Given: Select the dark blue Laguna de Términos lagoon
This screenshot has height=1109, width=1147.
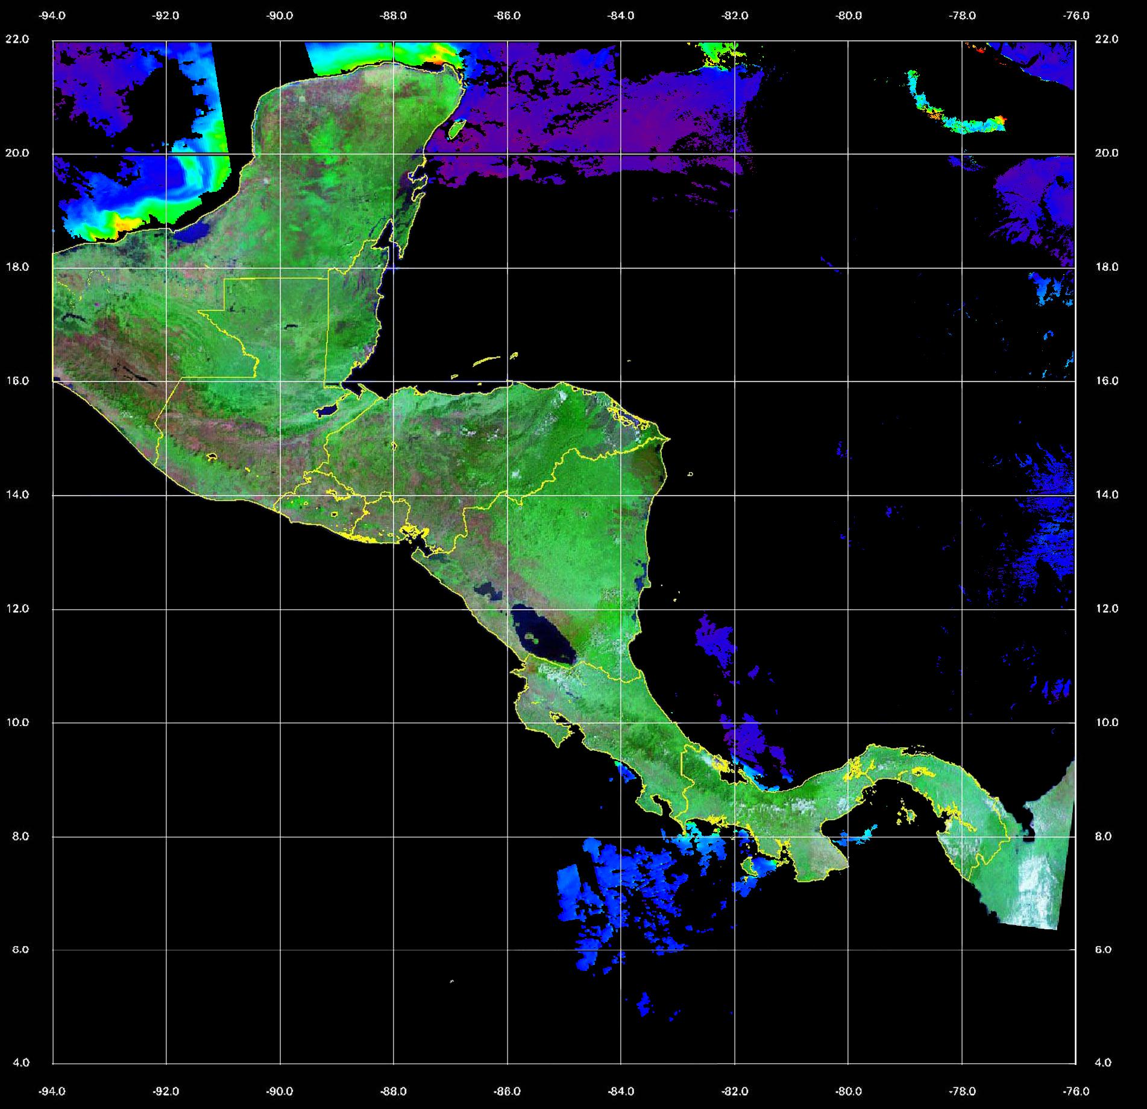Looking at the screenshot, I should (194, 233).
